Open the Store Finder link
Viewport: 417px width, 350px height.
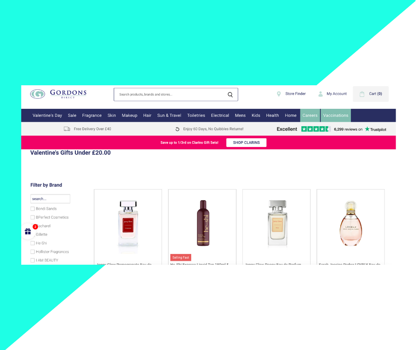point(295,94)
